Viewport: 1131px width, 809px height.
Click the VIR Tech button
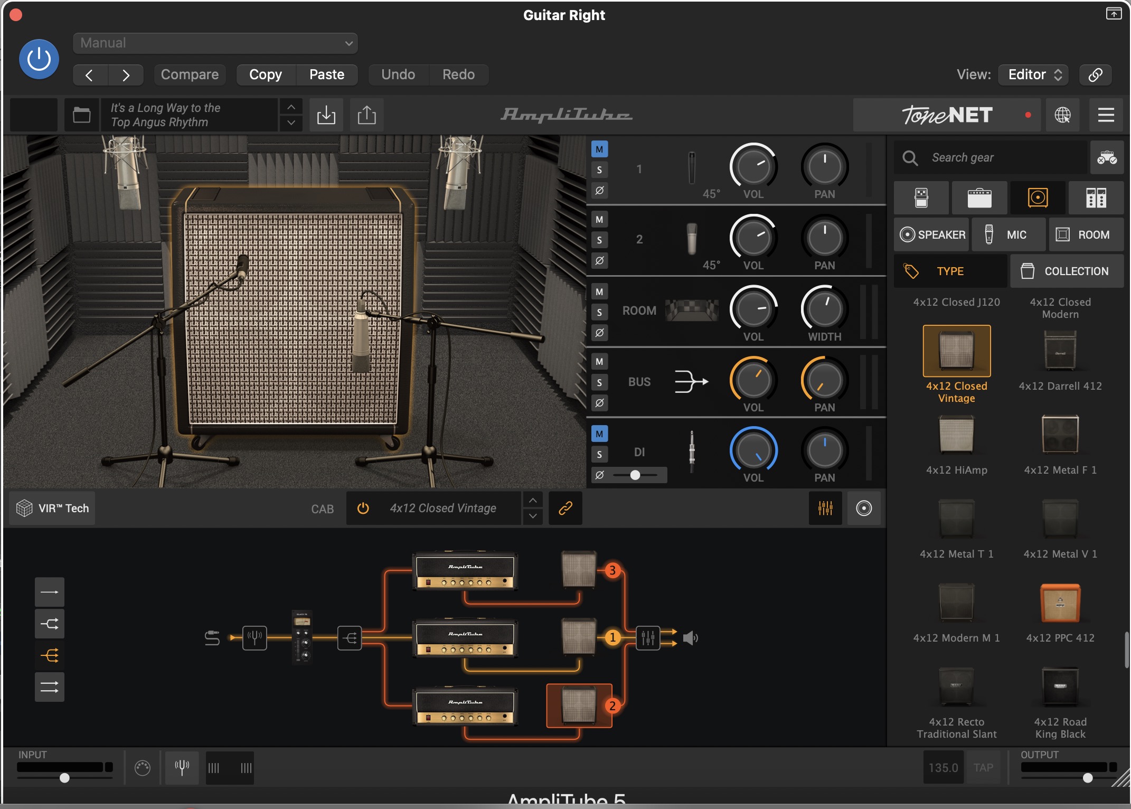[52, 508]
